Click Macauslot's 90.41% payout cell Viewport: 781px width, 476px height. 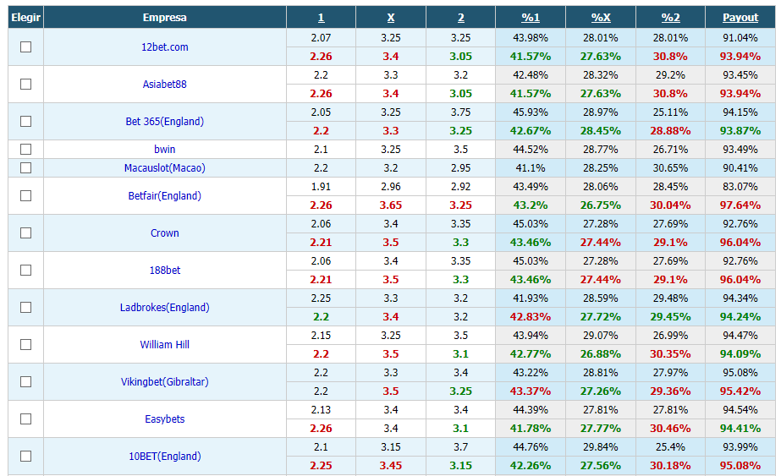point(740,167)
